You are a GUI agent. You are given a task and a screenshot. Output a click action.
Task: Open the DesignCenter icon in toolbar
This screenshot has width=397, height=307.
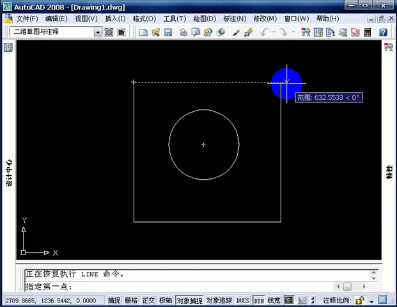click(x=318, y=32)
